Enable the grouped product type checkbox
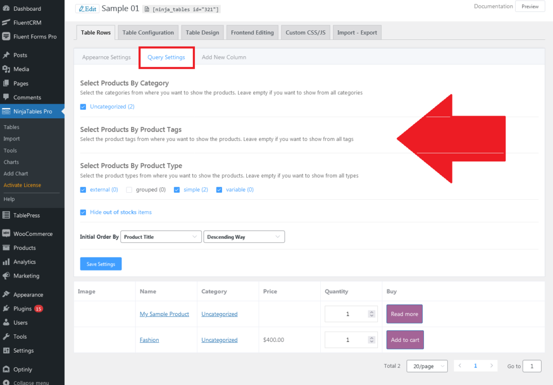Image resolution: width=553 pixels, height=385 pixels. pos(129,190)
